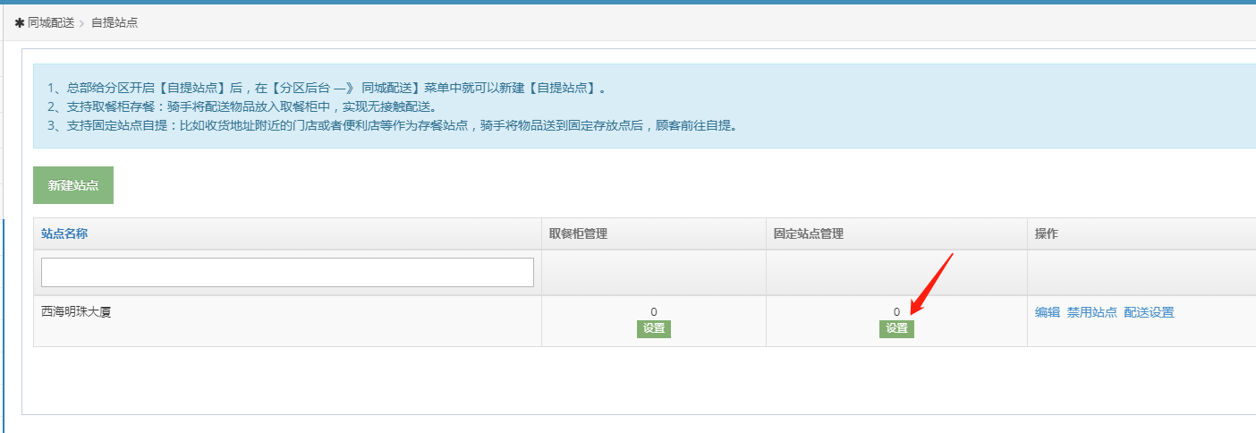The width and height of the screenshot is (1256, 433).
Task: Focus the 站点名称 filter input box
Action: (x=287, y=272)
